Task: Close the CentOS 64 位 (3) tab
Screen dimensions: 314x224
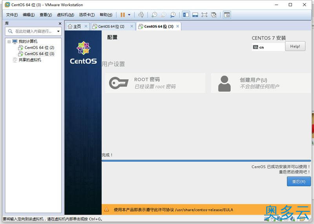Action: point(178,26)
